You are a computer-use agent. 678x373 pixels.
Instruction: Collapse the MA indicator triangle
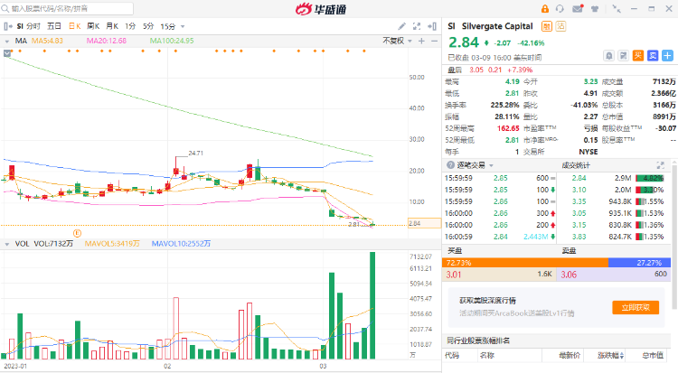[7, 41]
